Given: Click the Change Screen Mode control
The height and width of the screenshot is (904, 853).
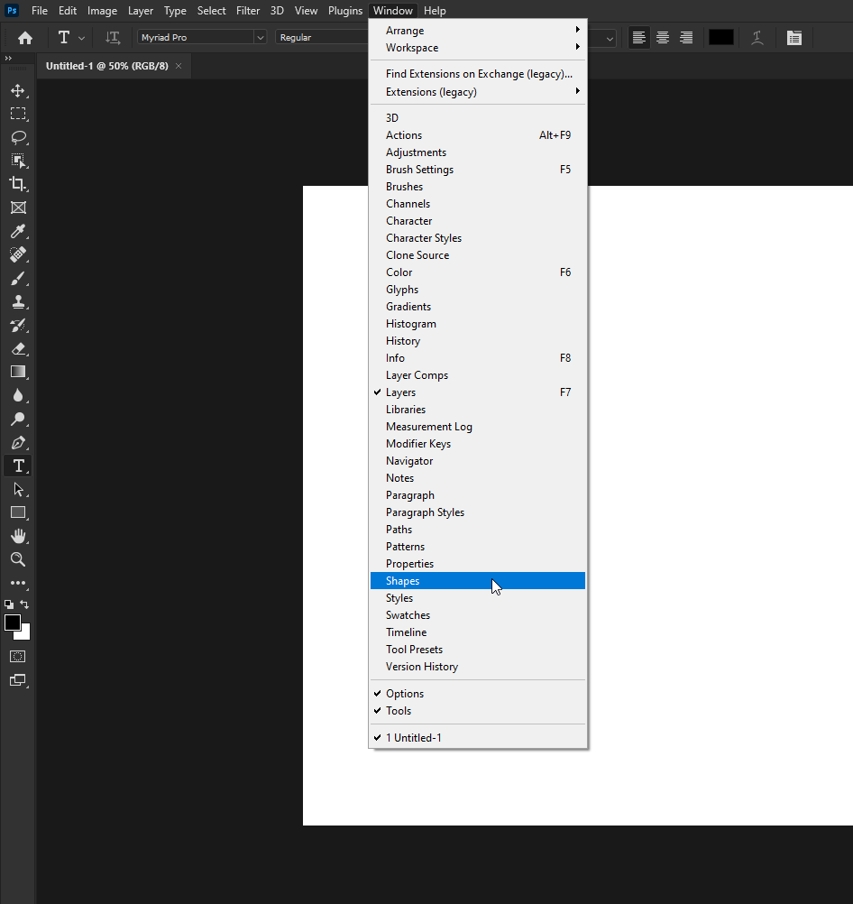Looking at the screenshot, I should pyautogui.click(x=18, y=680).
